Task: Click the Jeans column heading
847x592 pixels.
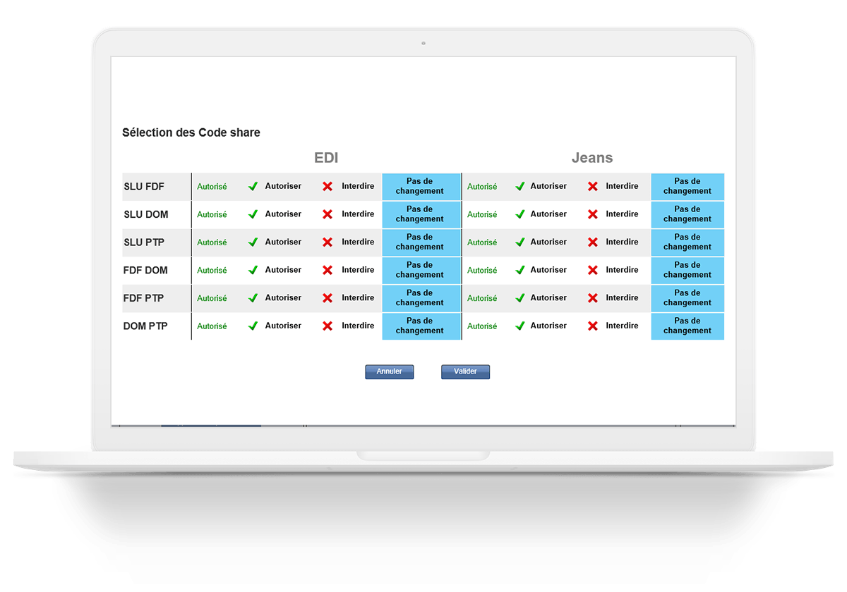Action: click(x=592, y=158)
